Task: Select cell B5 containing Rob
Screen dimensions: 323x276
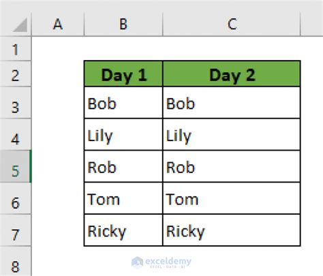Action: pyautogui.click(x=123, y=166)
